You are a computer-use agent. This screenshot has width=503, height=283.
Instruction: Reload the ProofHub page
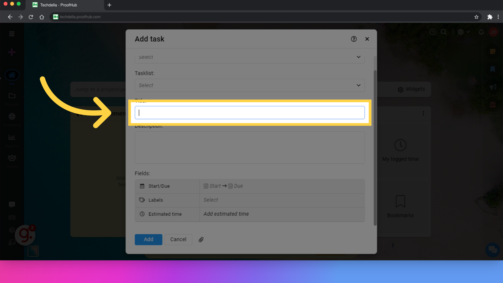pos(31,17)
